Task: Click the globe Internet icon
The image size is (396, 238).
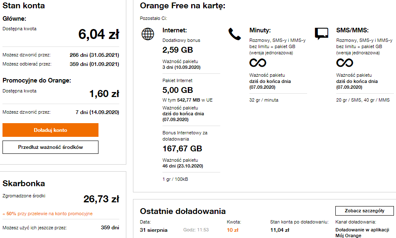Action: pos(148,34)
